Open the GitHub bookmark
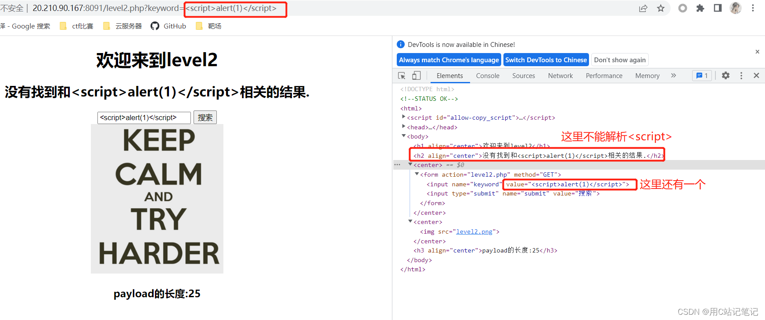765x320 pixels. [x=169, y=26]
